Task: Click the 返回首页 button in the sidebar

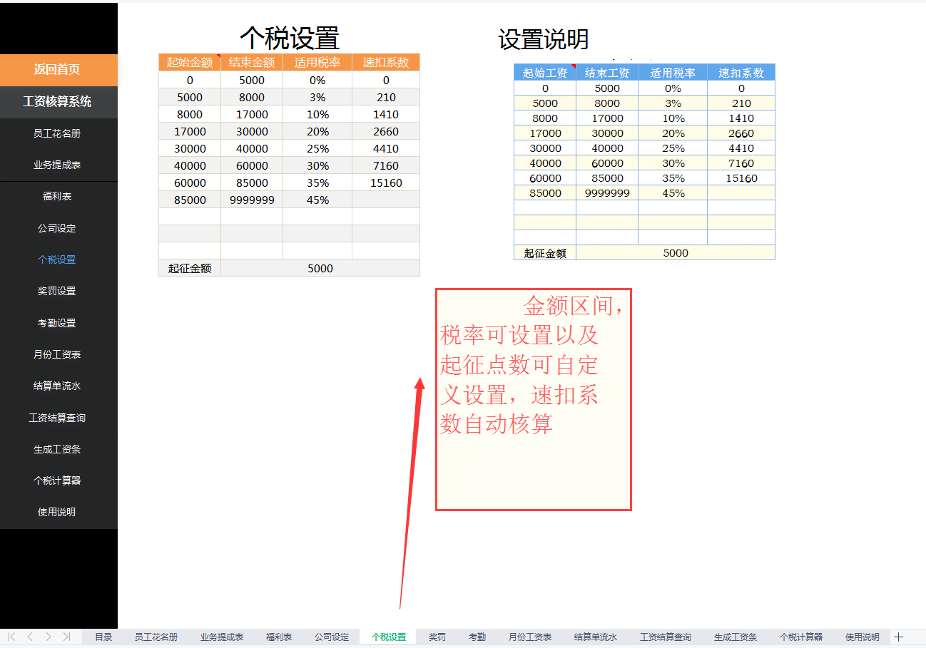Action: coord(58,71)
